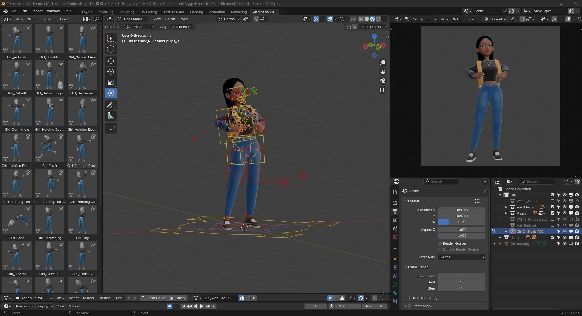Activate the Scale tool
The height and width of the screenshot is (316, 582).
point(111,82)
